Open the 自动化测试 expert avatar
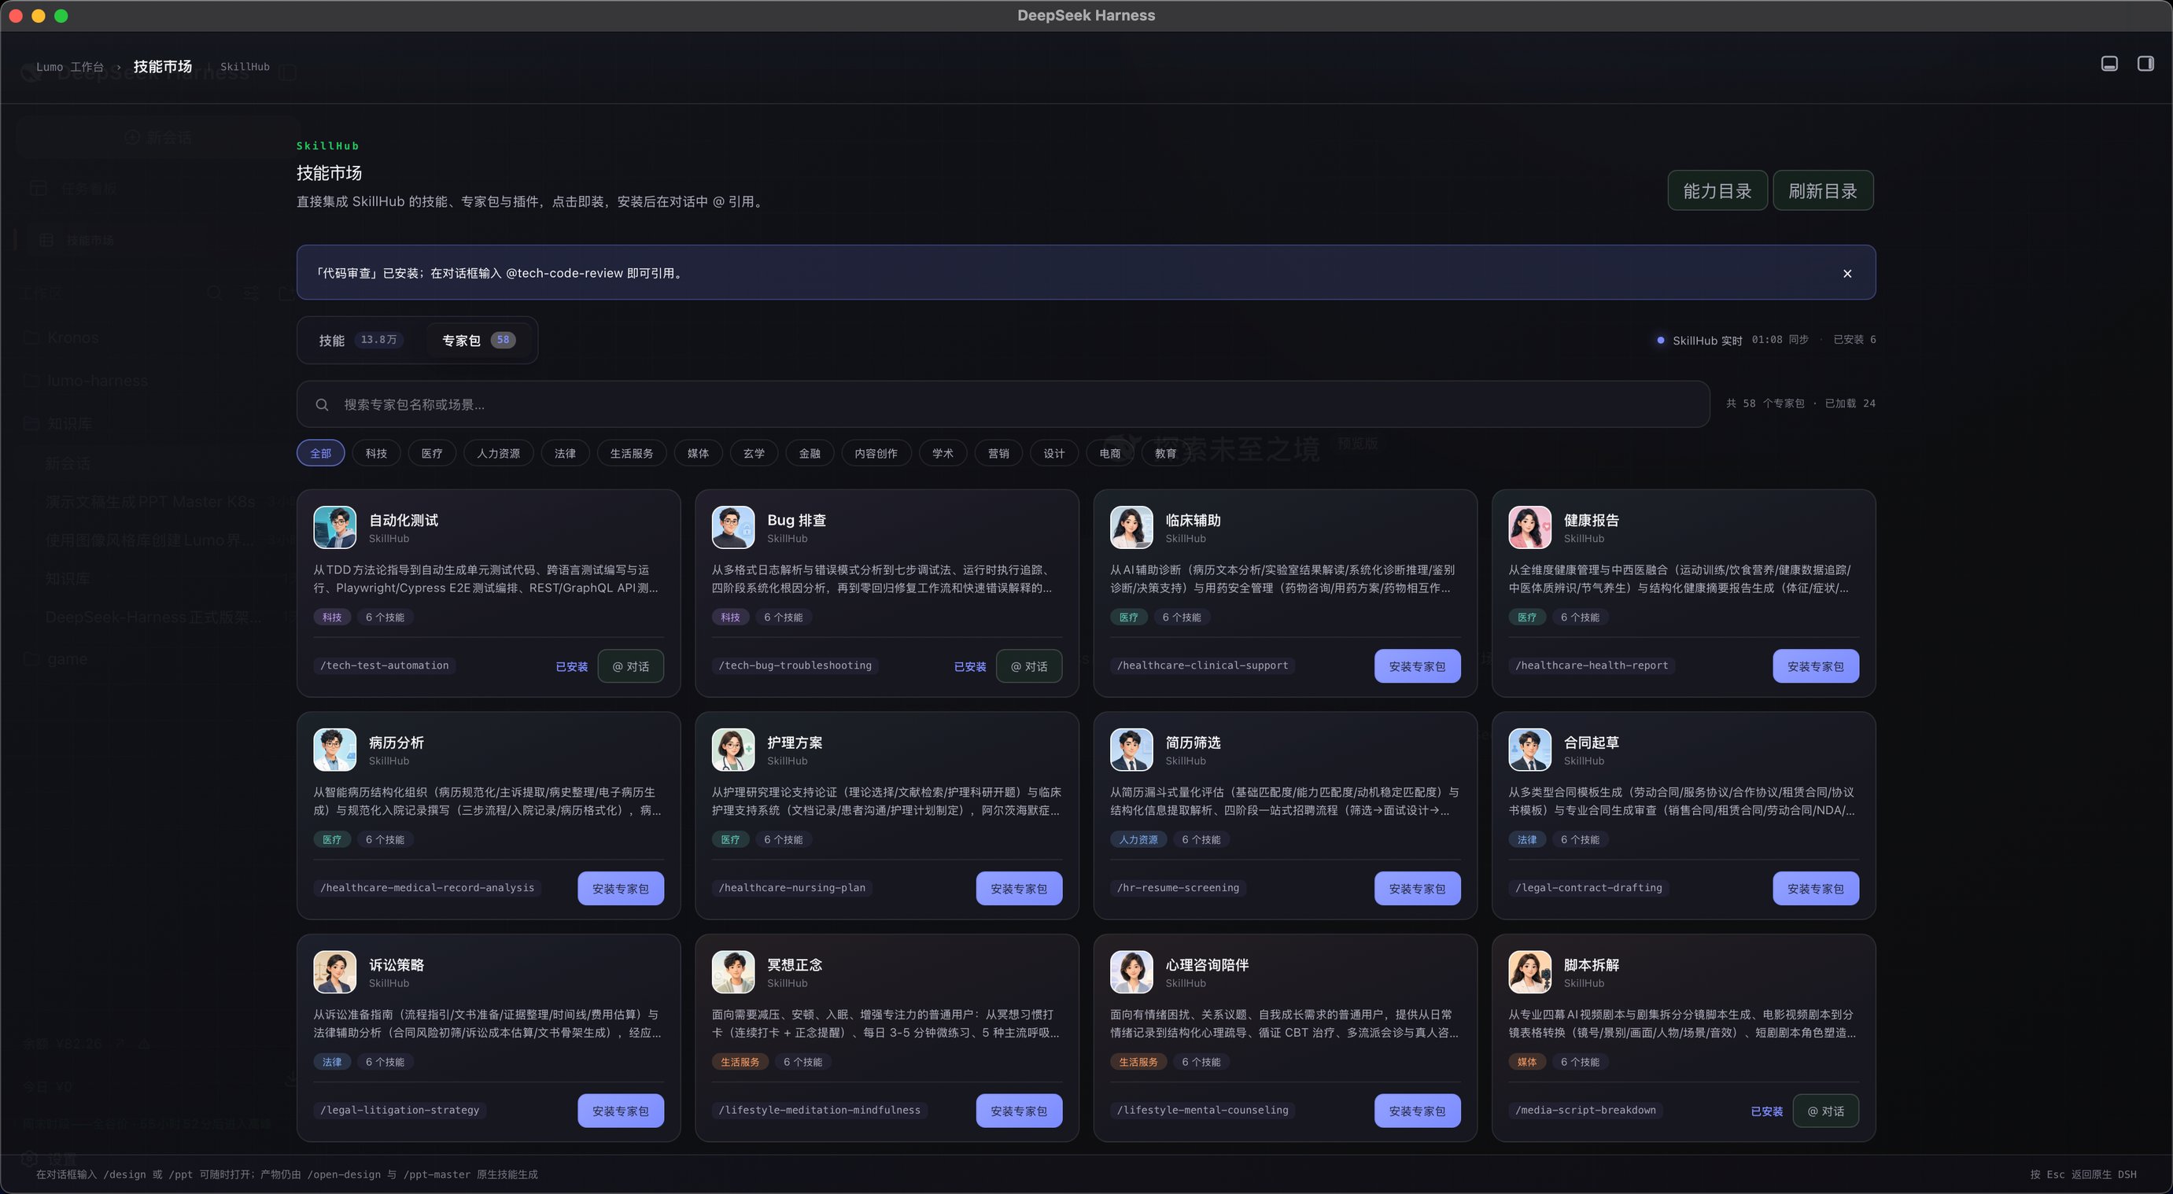 click(x=335, y=528)
